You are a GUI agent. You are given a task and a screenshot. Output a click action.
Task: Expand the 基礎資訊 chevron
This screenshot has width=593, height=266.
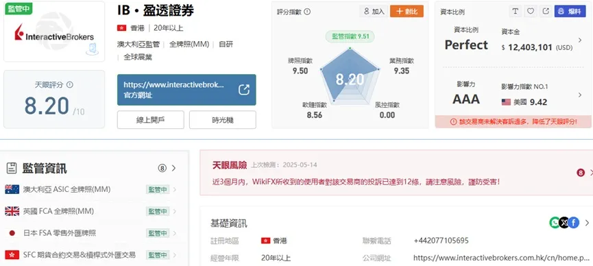pyautogui.click(x=587, y=223)
